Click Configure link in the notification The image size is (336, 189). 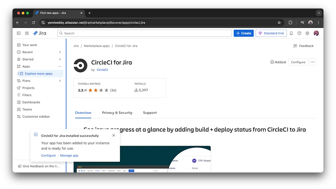coord(48,155)
